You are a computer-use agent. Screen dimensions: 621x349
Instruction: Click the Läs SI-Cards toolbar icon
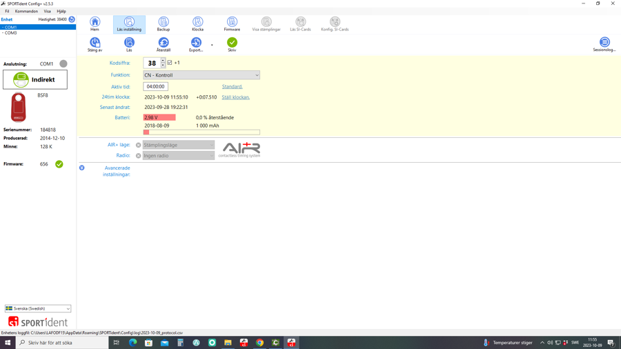pyautogui.click(x=300, y=24)
